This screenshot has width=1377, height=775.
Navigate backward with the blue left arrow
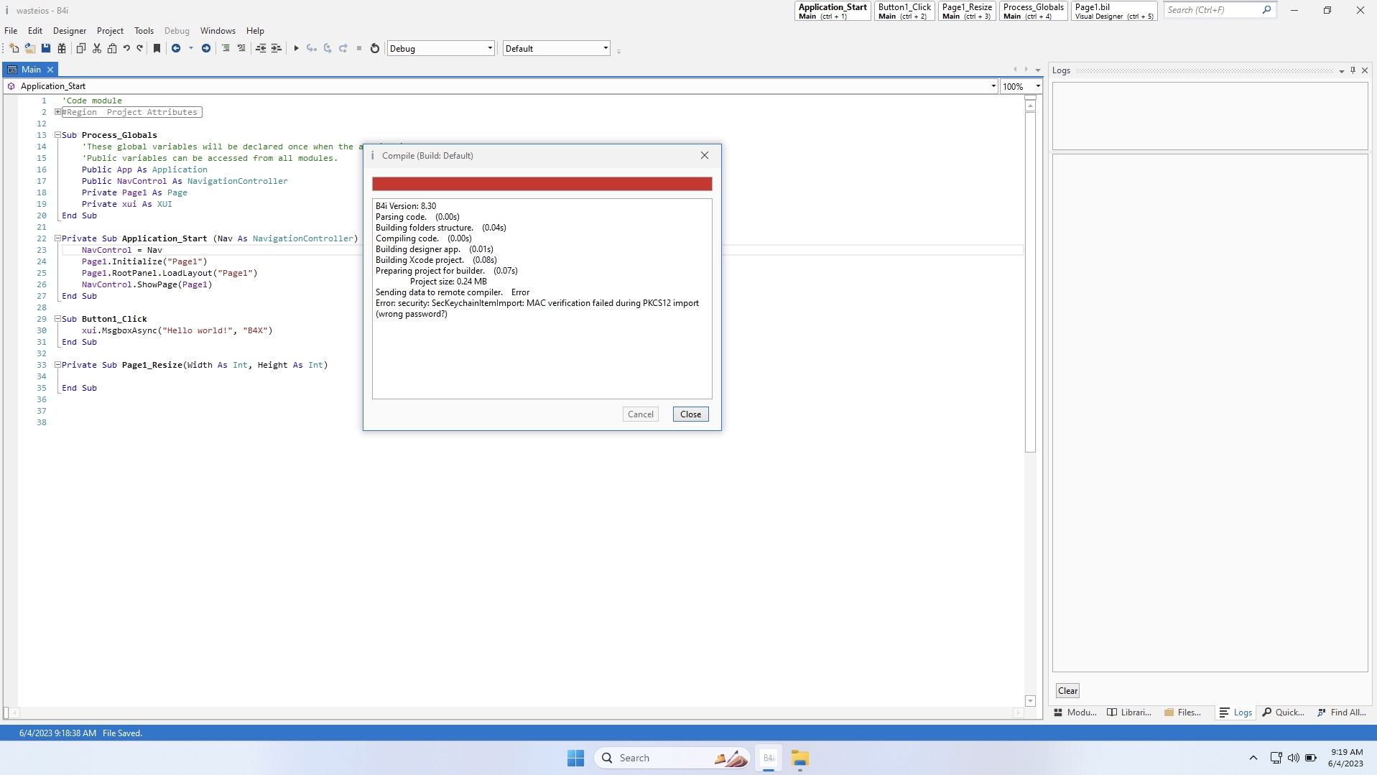click(x=176, y=48)
